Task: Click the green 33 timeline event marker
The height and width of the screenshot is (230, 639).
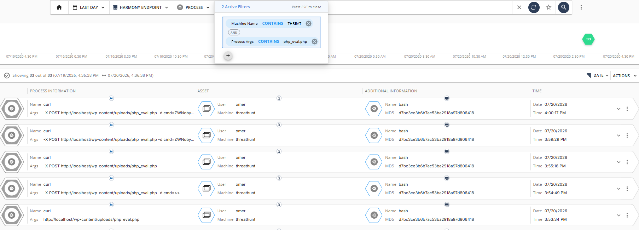Action: coord(588,39)
